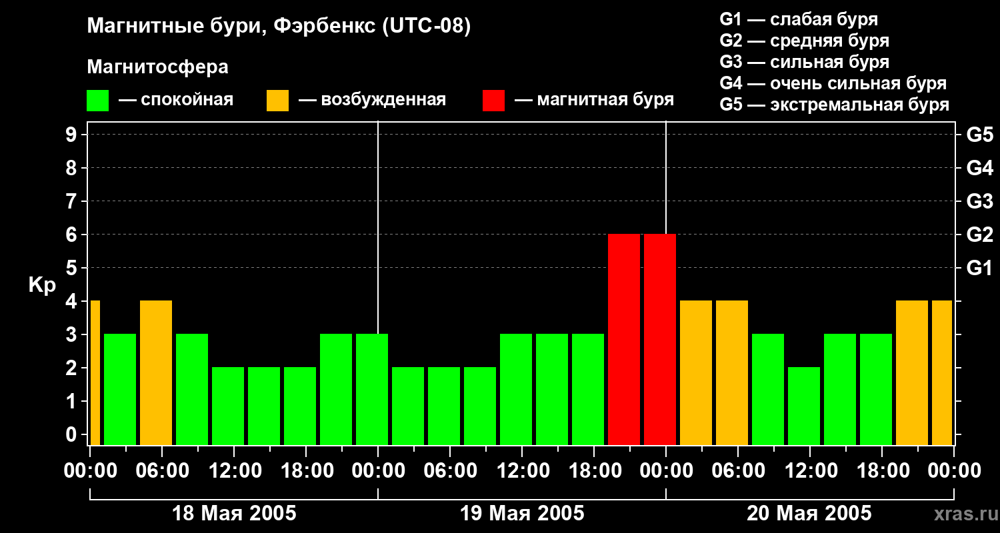
Task: Click the 'G2' label on right axis
Action: tap(980, 235)
